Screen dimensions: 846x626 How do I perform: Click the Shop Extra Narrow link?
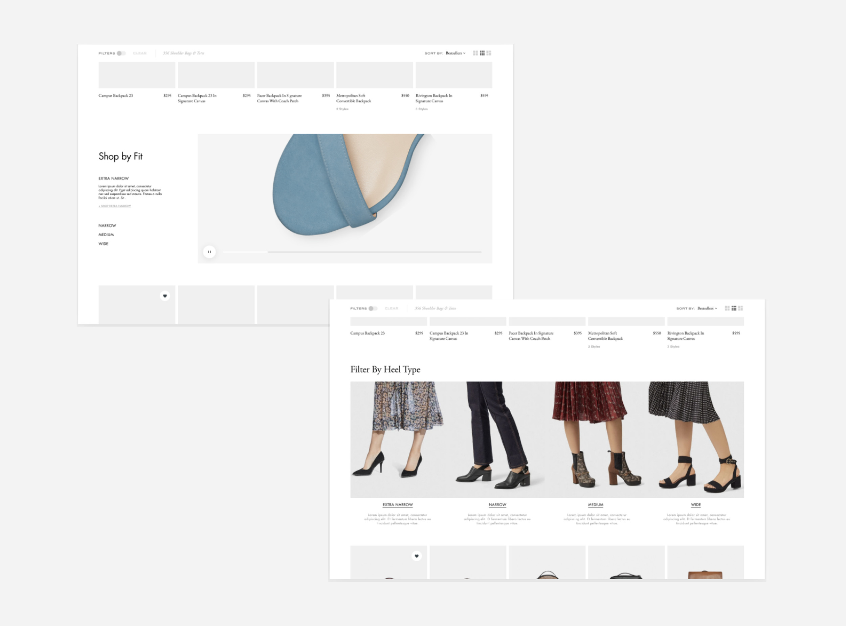[x=115, y=206]
